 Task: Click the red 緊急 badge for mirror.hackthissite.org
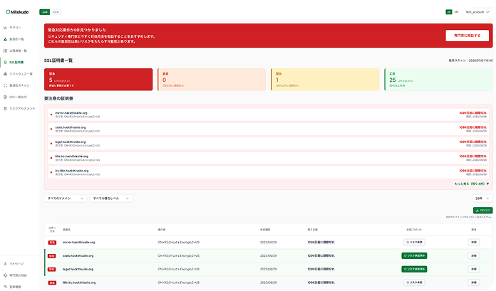(52, 243)
